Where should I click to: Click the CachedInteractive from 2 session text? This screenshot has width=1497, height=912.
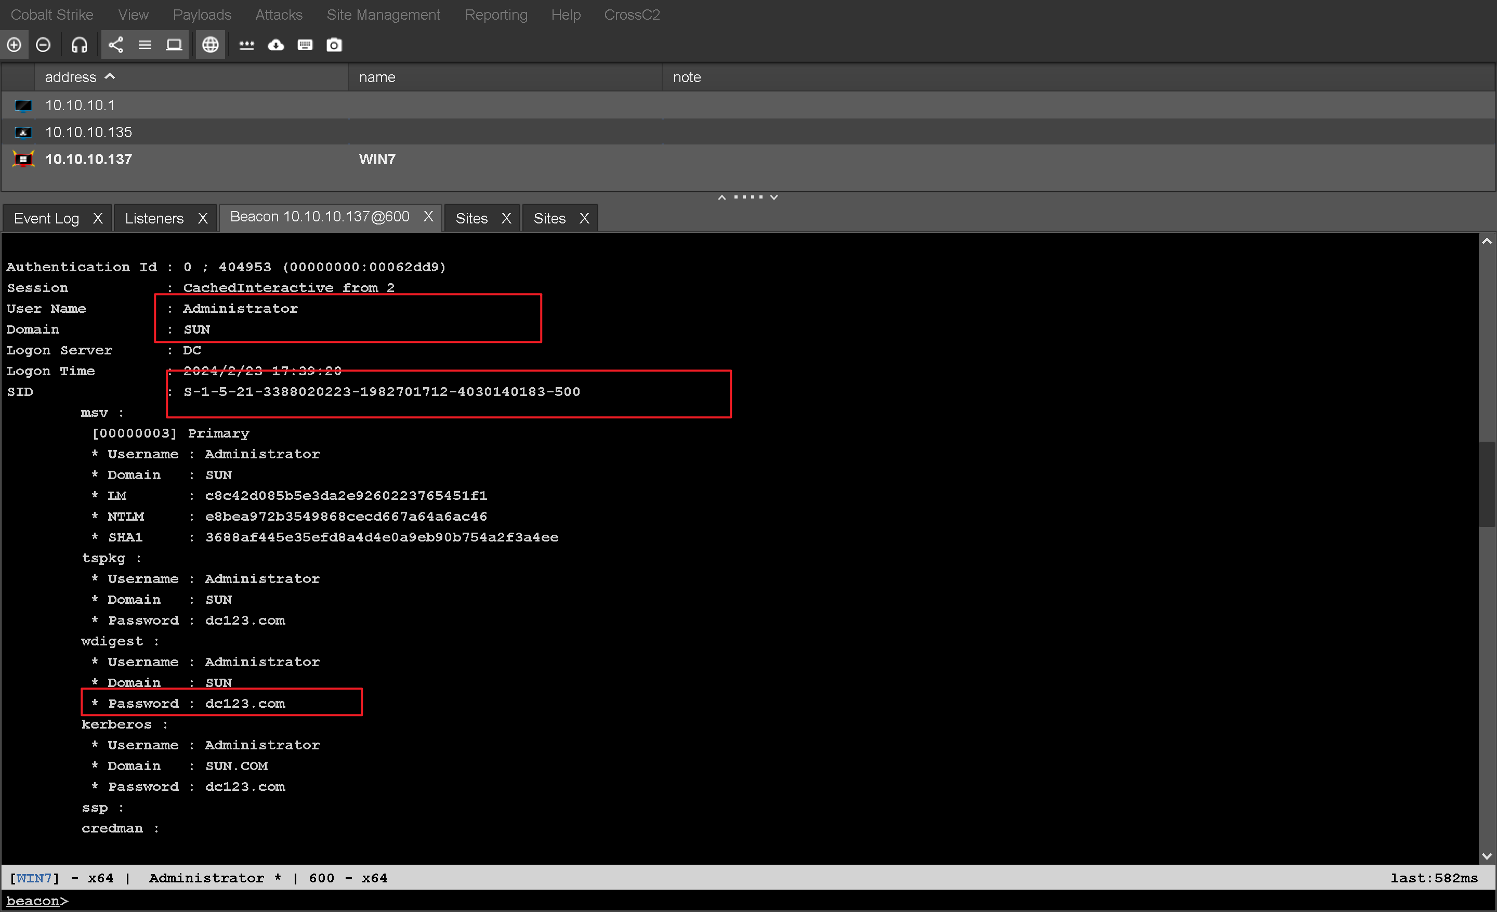pos(288,288)
